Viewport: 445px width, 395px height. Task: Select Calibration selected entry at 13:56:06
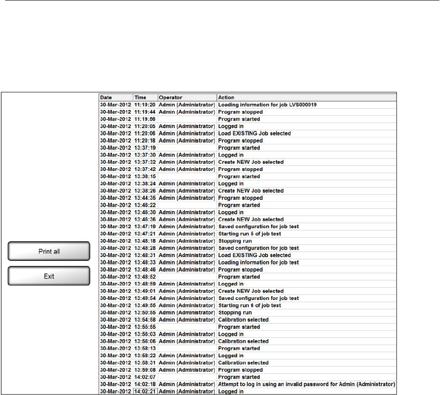click(243, 341)
